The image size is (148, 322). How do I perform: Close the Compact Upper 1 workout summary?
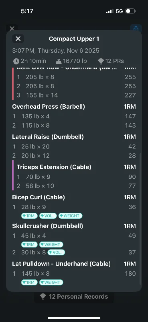click(x=18, y=39)
